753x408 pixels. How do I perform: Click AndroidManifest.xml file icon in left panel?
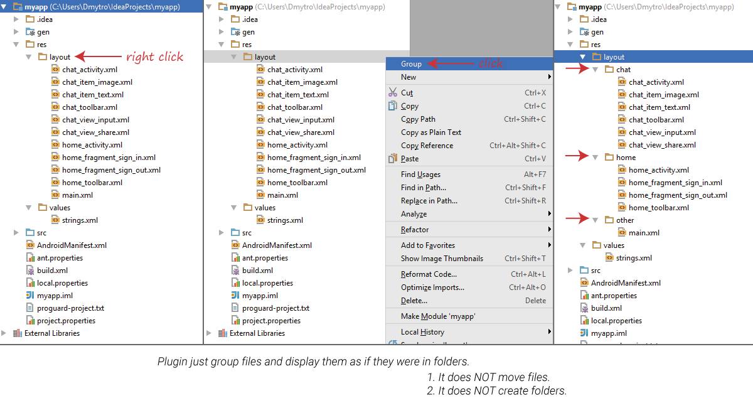(31, 245)
